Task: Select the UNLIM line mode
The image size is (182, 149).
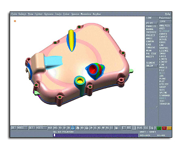Action: pos(152,66)
